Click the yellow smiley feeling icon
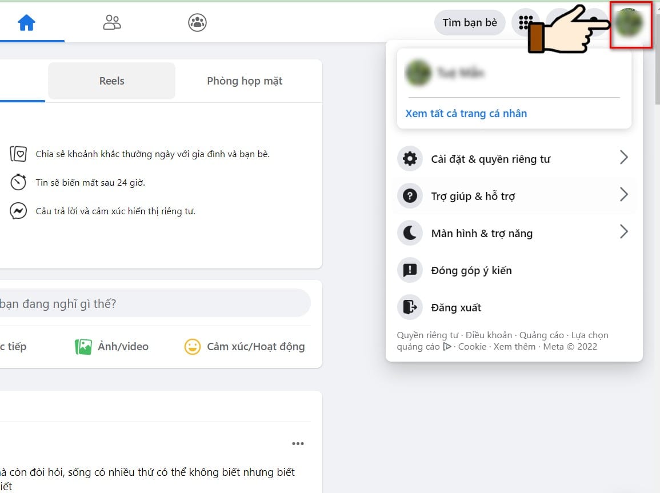 pyautogui.click(x=193, y=347)
